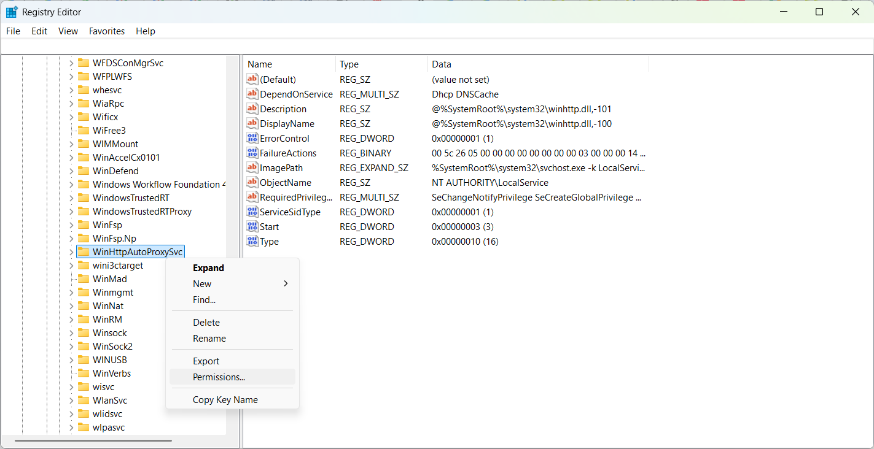Click the Start DWORD value icon
The image size is (874, 449).
pos(252,227)
